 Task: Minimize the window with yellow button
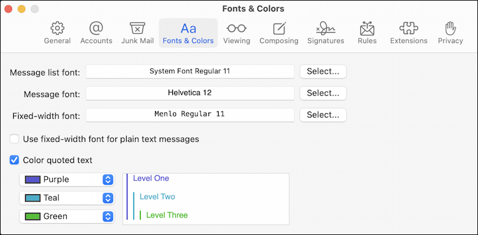click(x=22, y=9)
